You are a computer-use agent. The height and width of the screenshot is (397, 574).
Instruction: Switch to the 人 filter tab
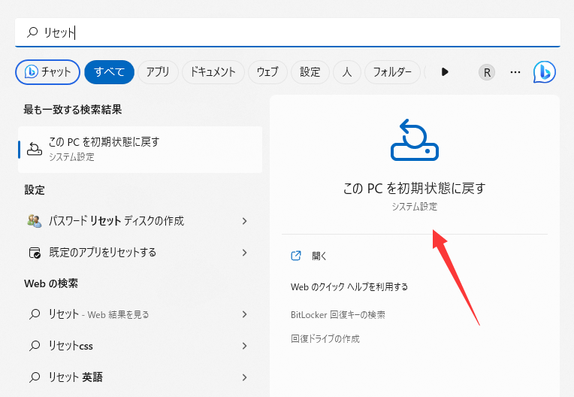click(x=346, y=71)
